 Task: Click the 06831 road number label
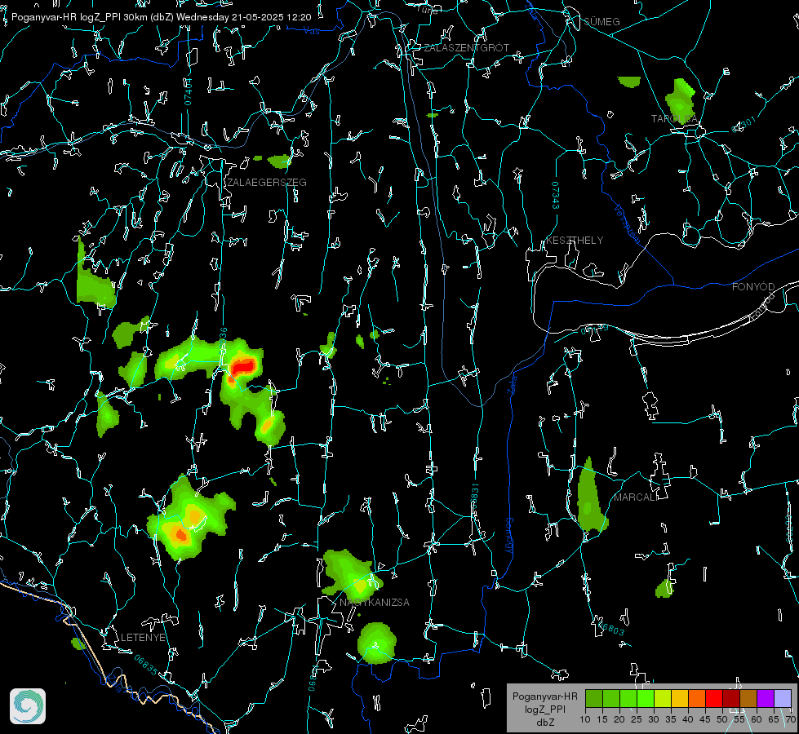[x=474, y=497]
